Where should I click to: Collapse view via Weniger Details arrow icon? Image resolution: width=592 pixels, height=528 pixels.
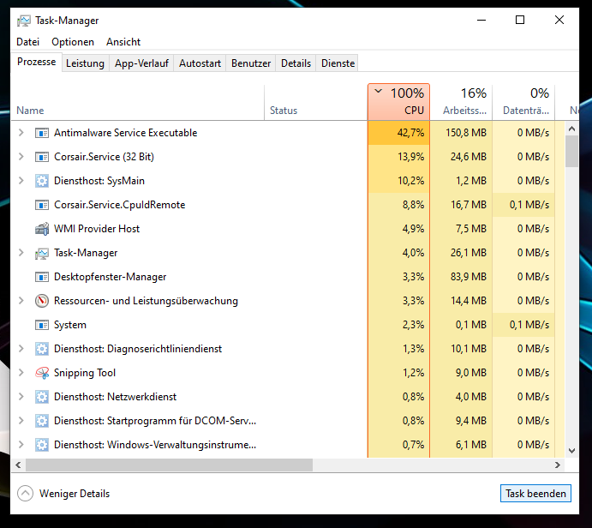click(26, 493)
